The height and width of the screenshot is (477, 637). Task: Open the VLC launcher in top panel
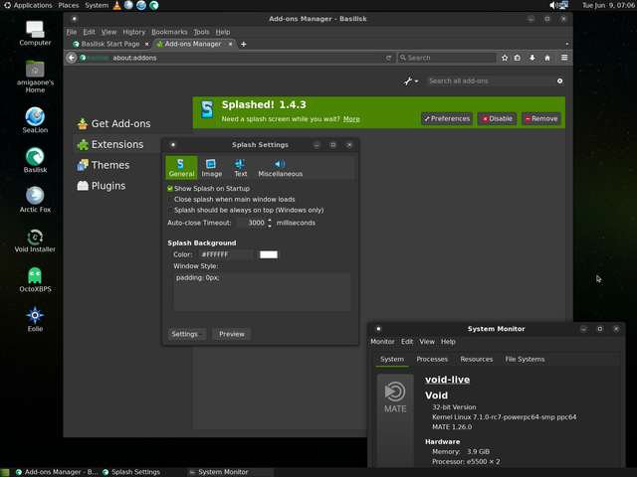pyautogui.click(x=117, y=5)
